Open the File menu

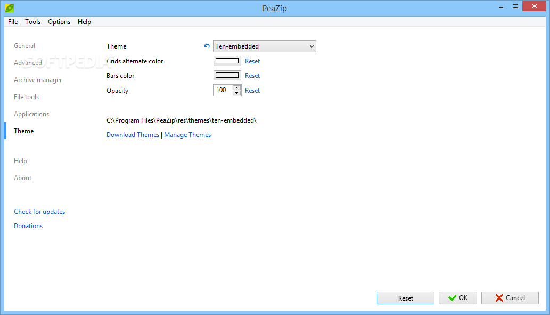13,22
